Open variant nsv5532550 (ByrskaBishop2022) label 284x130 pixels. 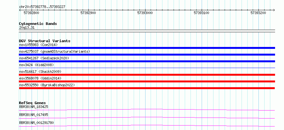point(47,85)
